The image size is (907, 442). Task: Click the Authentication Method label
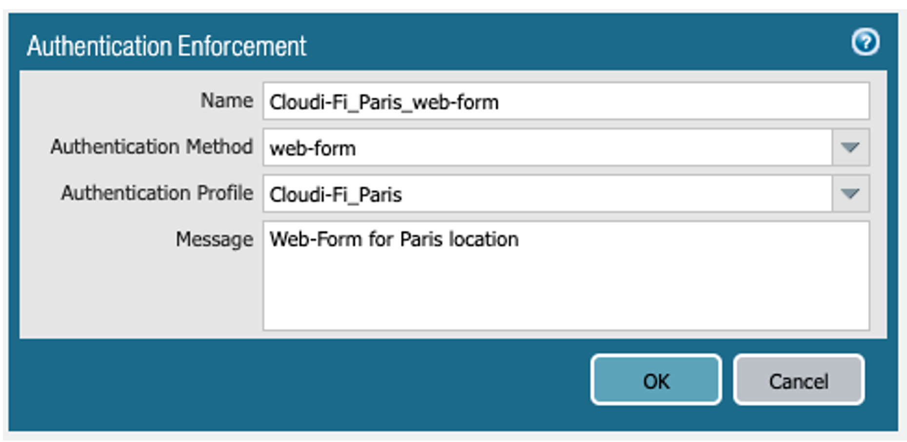(x=152, y=147)
